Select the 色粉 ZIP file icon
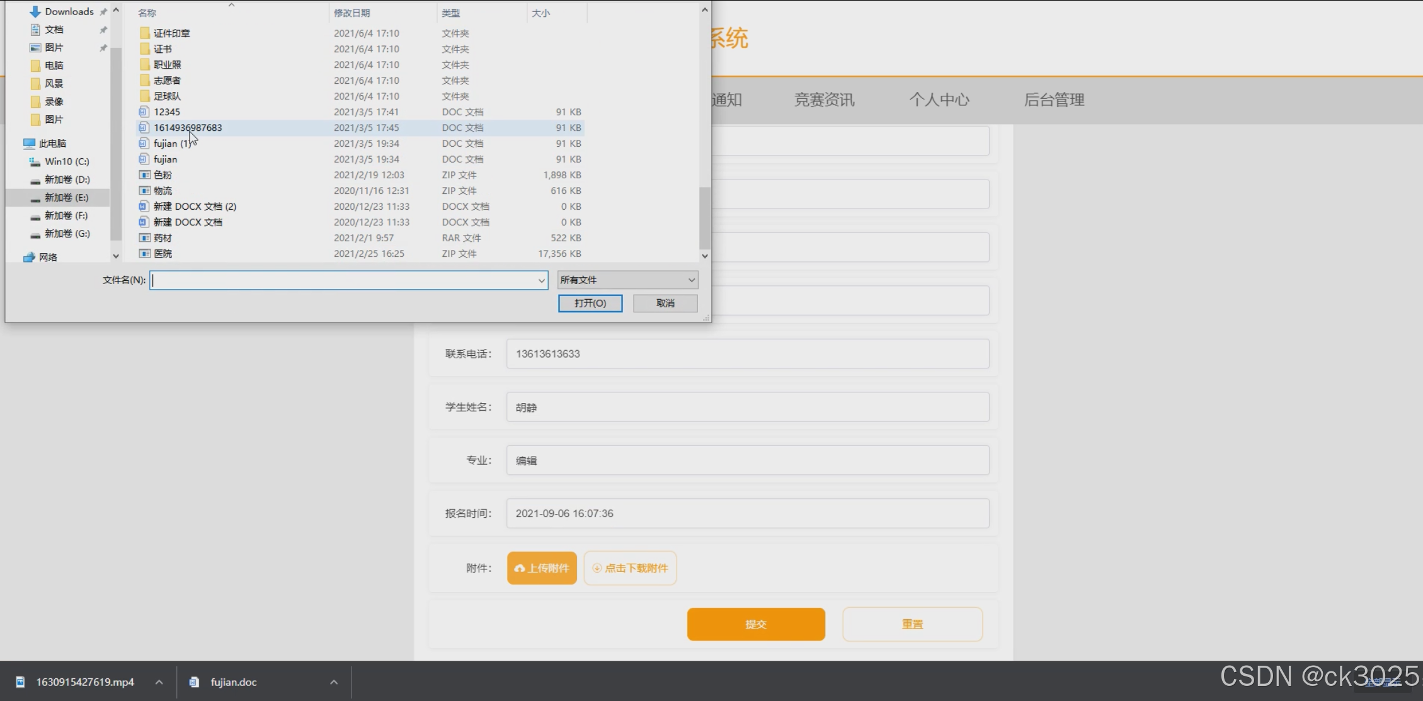 pos(144,175)
